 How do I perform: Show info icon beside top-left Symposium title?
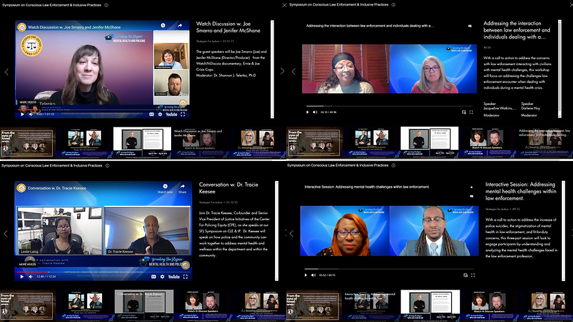click(x=106, y=5)
